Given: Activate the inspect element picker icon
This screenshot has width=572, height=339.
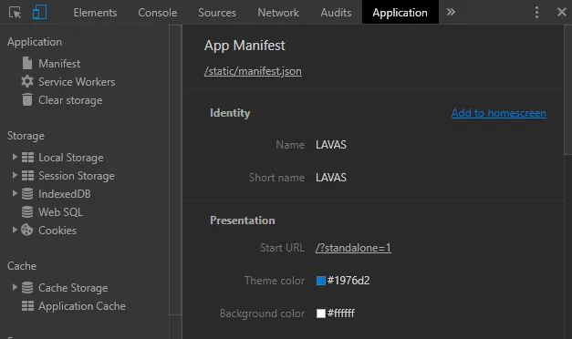Looking at the screenshot, I should click(x=15, y=13).
